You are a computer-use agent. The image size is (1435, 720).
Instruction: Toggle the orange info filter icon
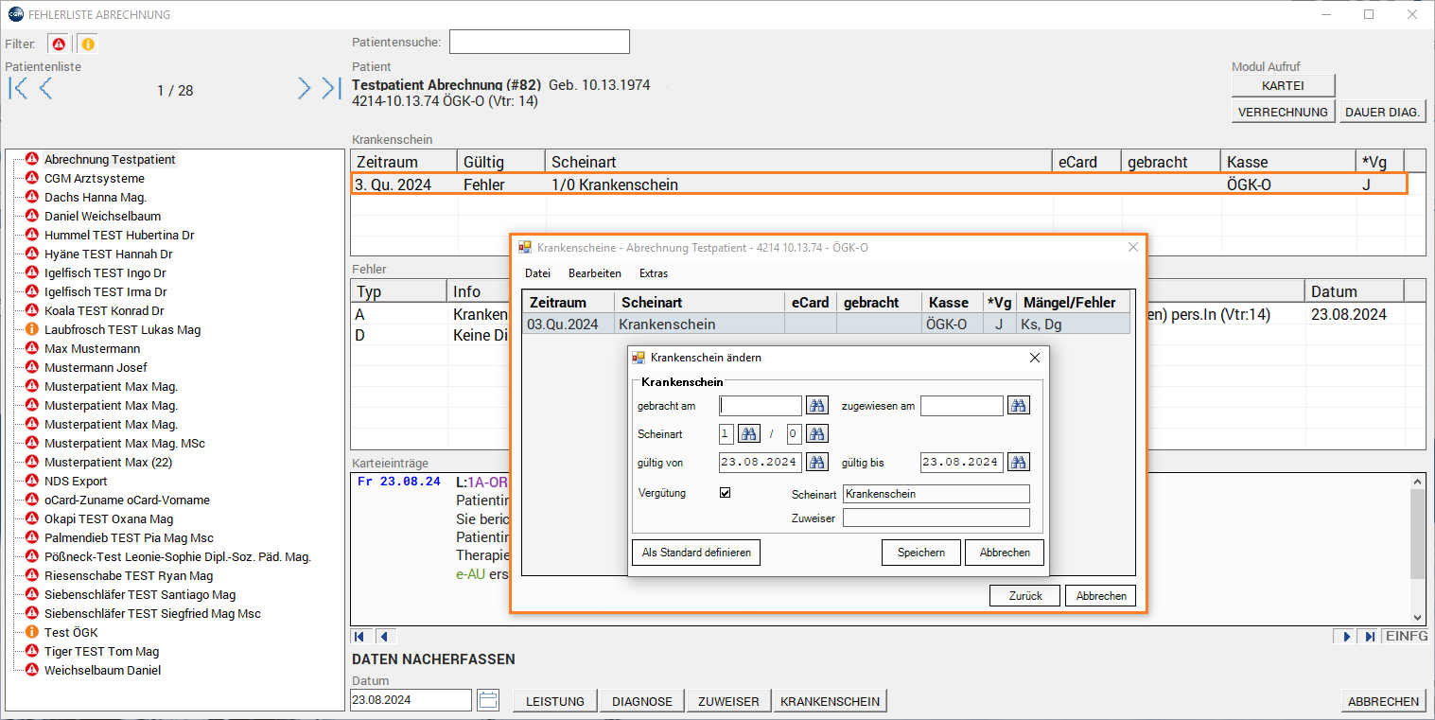pyautogui.click(x=87, y=44)
